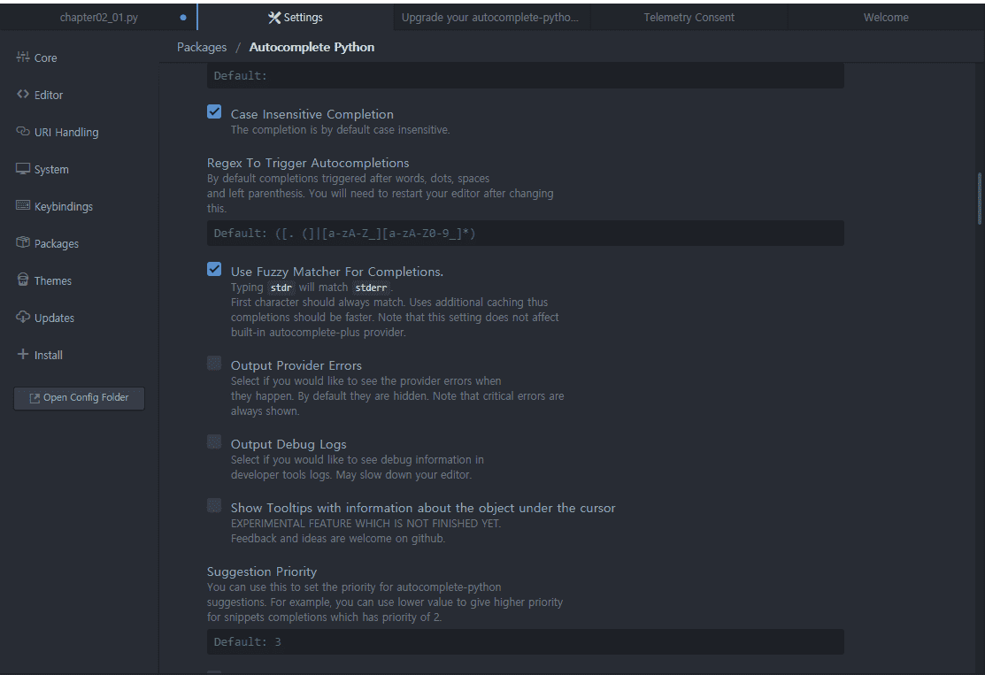Disable Use Fuzzy Matcher For Completions
985x675 pixels.
(214, 269)
